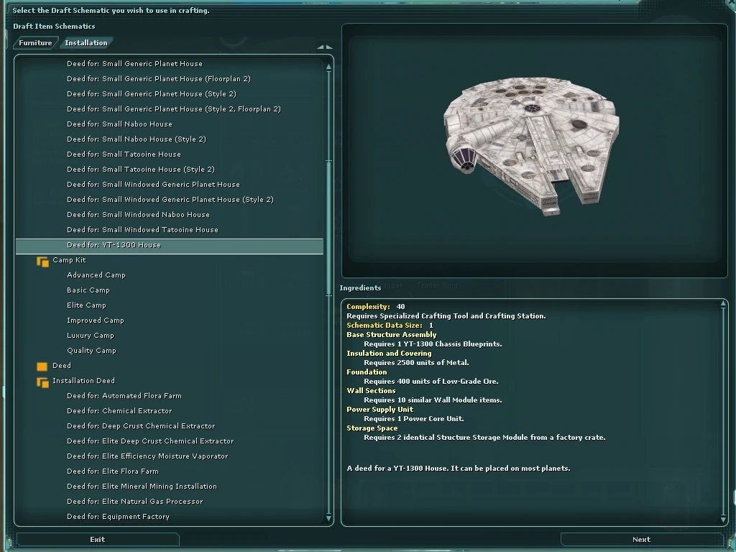Select Improved Camp schematic
The width and height of the screenshot is (736, 552).
pyautogui.click(x=96, y=320)
